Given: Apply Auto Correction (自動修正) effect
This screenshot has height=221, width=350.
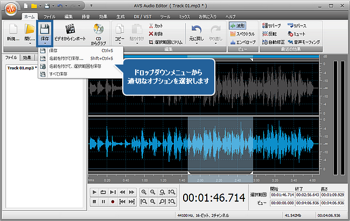Looking at the screenshot, I should click(x=274, y=42).
